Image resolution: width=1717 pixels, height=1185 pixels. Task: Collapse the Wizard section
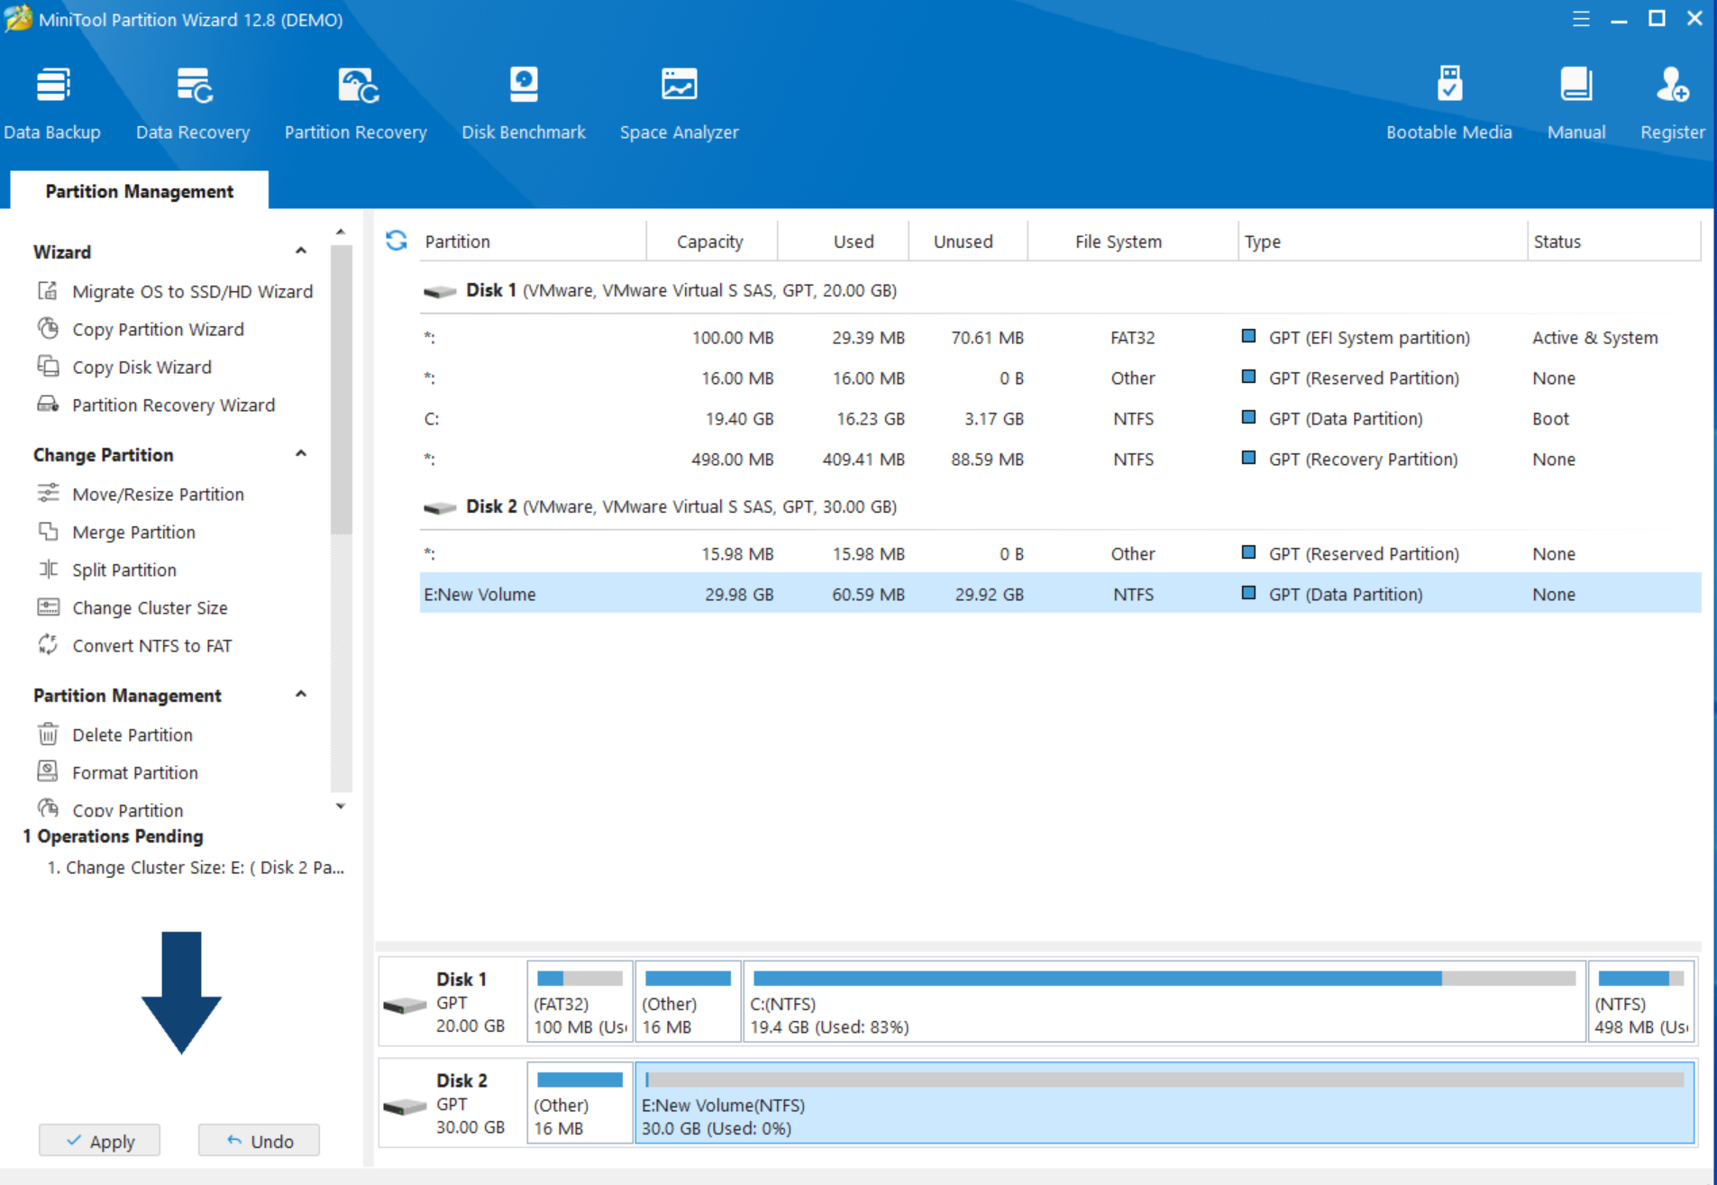tap(301, 251)
